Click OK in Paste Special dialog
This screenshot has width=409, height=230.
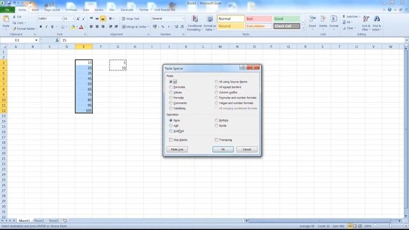pos(223,149)
